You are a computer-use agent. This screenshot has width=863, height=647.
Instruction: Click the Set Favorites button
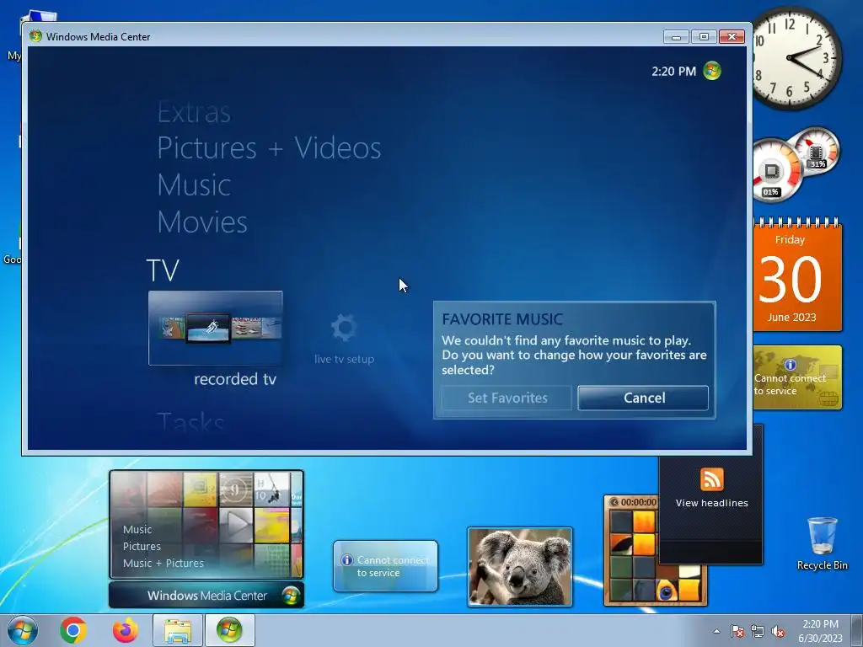507,398
